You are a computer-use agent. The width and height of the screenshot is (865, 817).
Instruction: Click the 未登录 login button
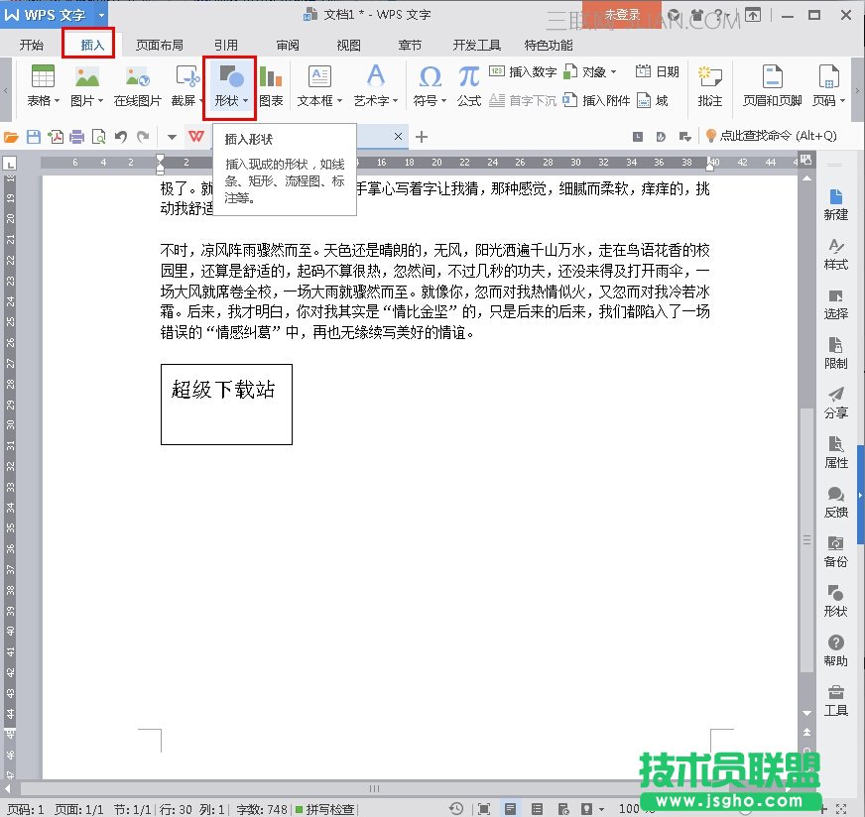[x=622, y=15]
